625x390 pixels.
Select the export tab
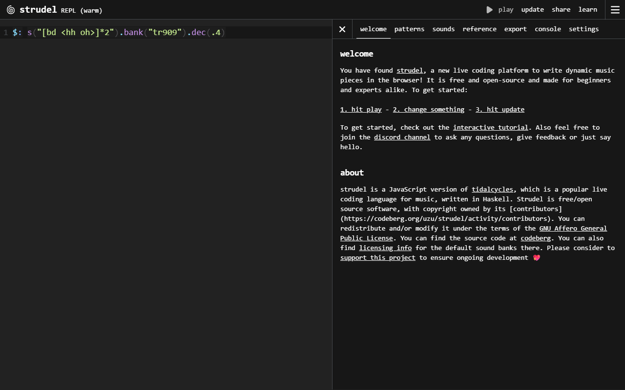tap(516, 29)
